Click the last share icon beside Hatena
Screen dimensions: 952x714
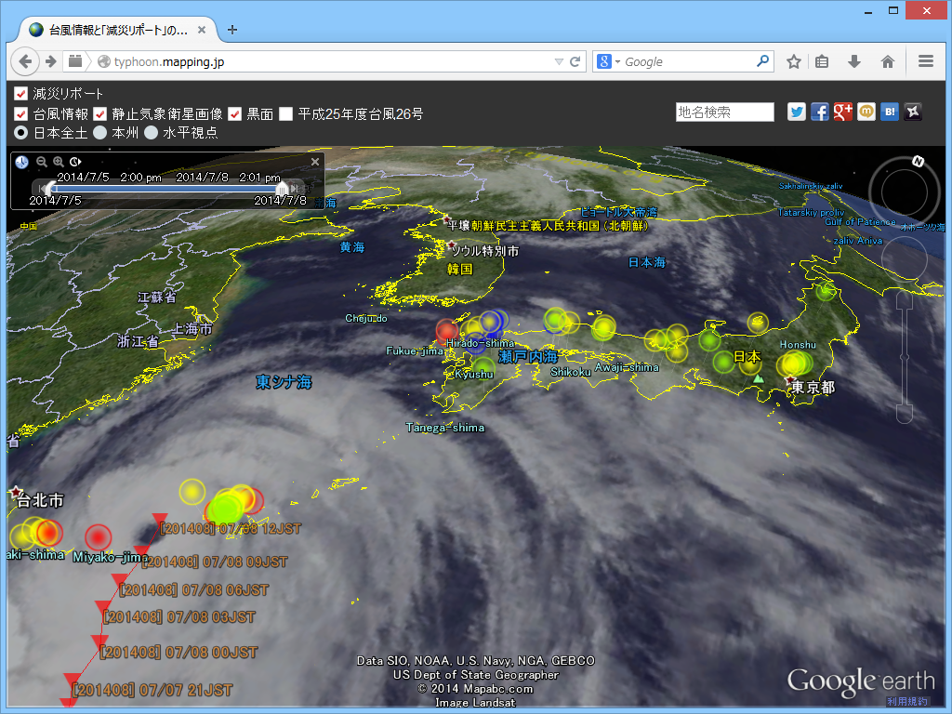[913, 112]
